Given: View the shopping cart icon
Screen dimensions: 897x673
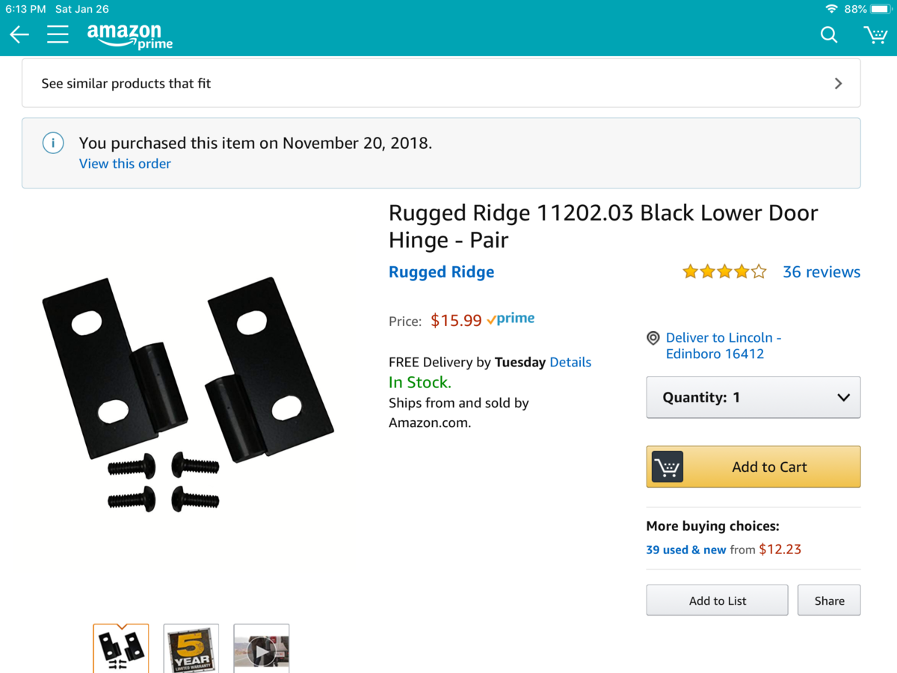Looking at the screenshot, I should [875, 34].
